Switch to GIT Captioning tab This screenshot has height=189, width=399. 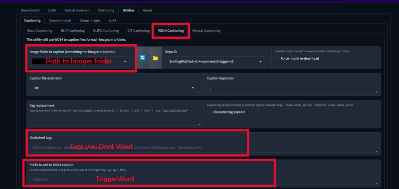(x=139, y=30)
